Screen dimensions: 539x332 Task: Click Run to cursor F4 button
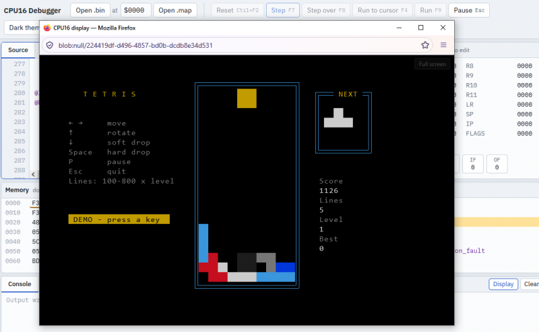pos(382,10)
